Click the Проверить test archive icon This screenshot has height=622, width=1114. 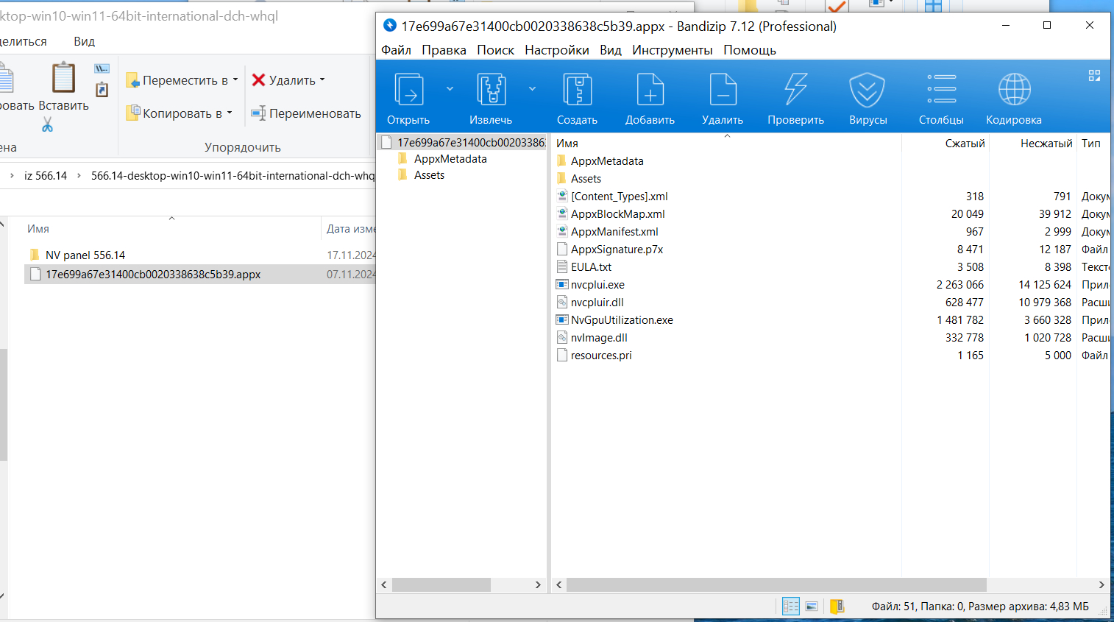(x=795, y=90)
